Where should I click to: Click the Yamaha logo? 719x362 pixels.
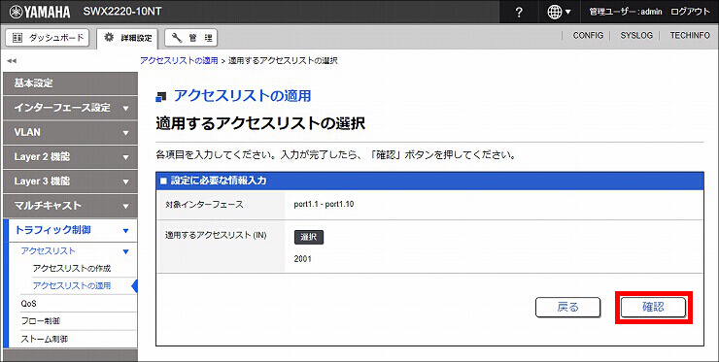(x=40, y=12)
